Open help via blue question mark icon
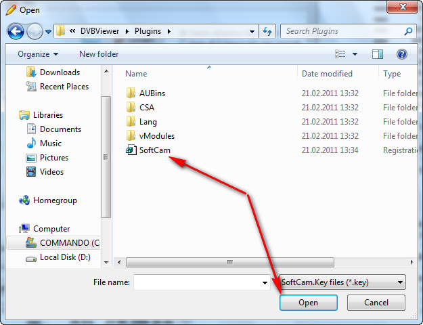The width and height of the screenshot is (423, 325). coord(402,54)
